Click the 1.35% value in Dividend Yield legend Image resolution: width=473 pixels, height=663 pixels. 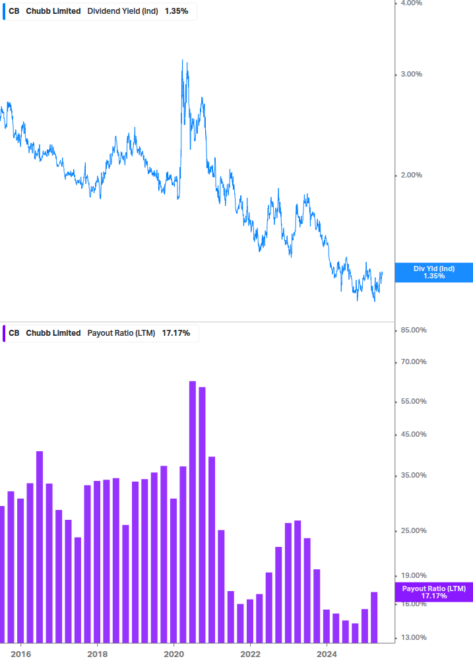[176, 11]
